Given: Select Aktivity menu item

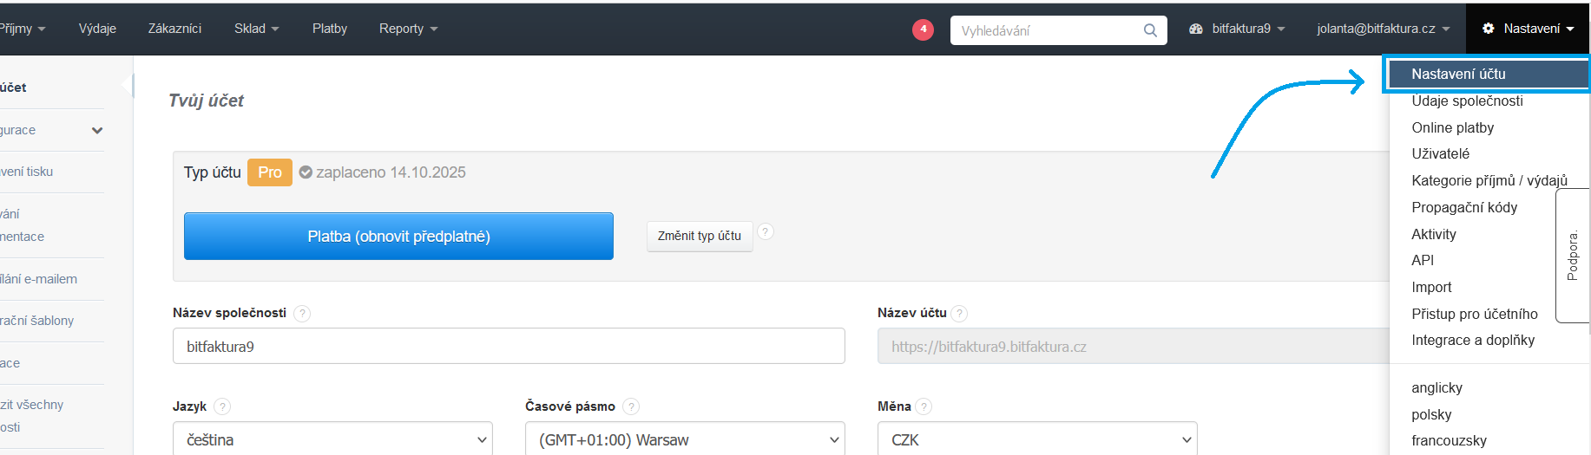Looking at the screenshot, I should coord(1434,234).
